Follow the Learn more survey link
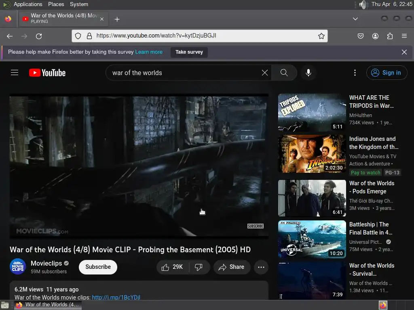414x310 pixels. [x=149, y=52]
